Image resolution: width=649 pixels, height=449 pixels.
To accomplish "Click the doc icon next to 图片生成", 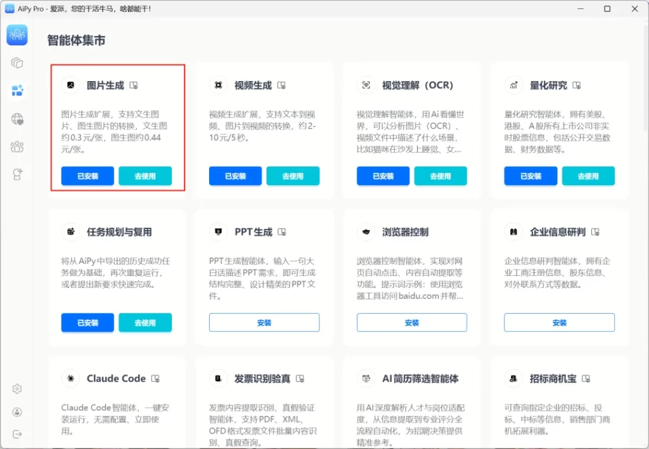I will click(x=134, y=86).
